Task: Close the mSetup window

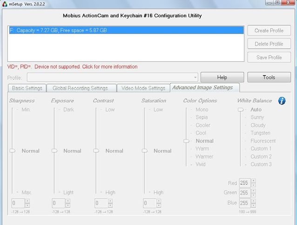Action: tap(288, 2)
